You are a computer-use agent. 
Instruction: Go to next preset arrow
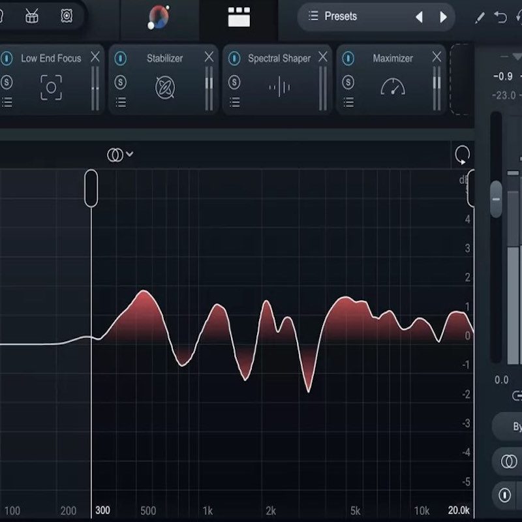[x=443, y=17]
